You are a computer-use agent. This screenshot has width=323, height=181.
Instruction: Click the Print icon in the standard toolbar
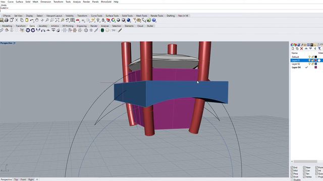point(6,20)
